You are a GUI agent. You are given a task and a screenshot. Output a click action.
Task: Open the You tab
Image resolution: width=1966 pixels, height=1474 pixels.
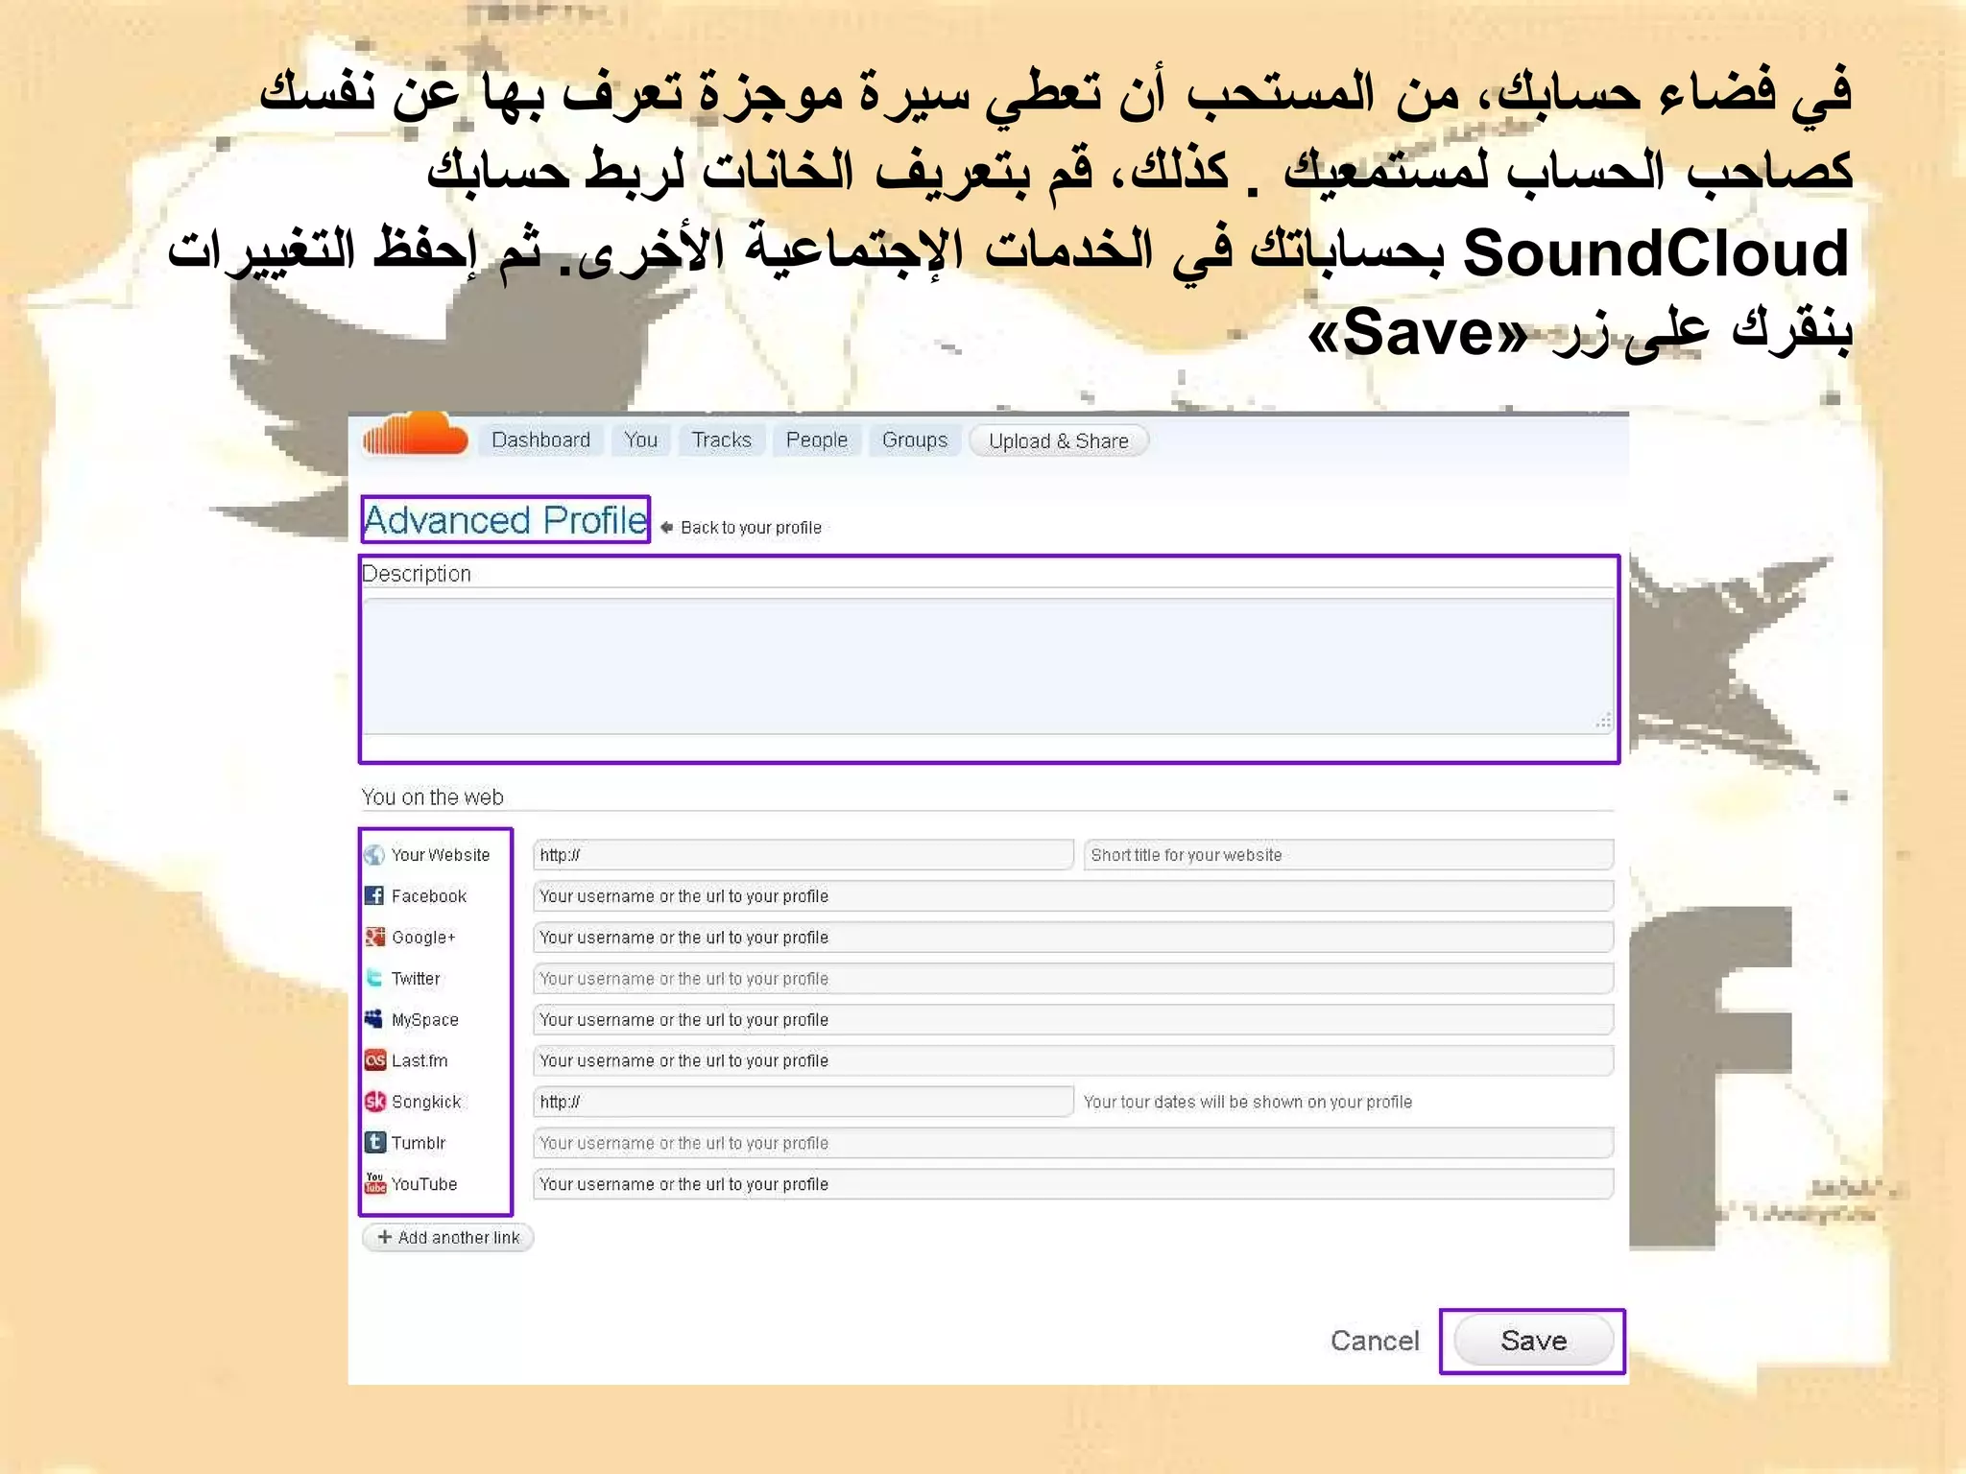pos(640,440)
